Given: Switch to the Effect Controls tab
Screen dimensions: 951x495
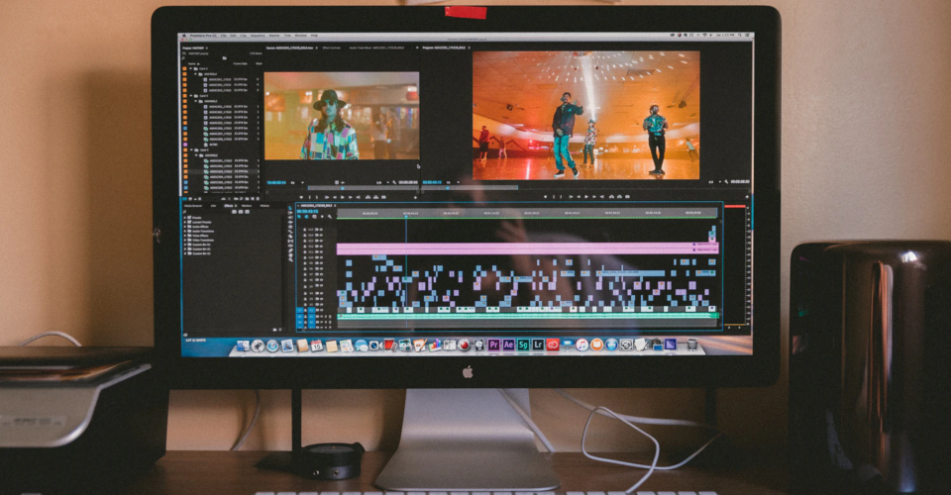Looking at the screenshot, I should tap(331, 48).
